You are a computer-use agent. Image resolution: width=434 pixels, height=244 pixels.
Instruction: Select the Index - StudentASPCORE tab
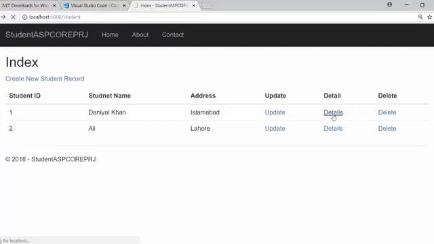click(x=165, y=5)
